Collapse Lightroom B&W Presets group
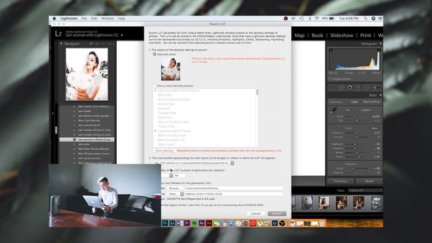 [x=155, y=131]
